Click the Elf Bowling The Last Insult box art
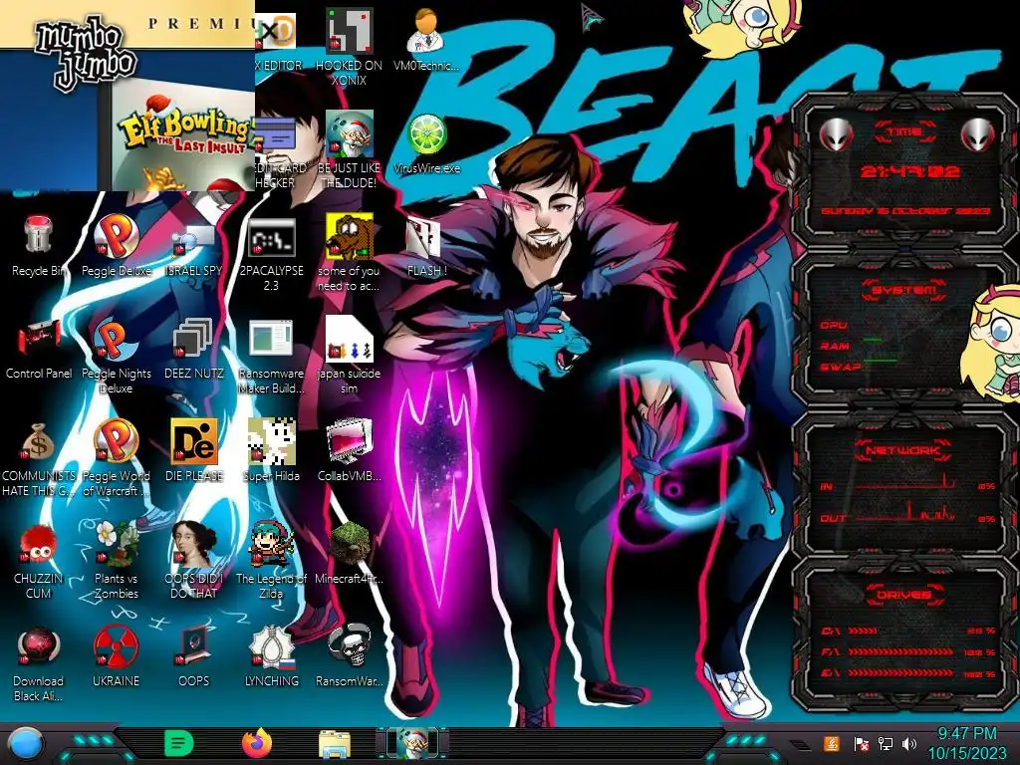The width and height of the screenshot is (1020, 765). coord(183,135)
